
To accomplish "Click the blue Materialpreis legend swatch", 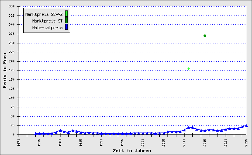I will (x=66, y=27).
